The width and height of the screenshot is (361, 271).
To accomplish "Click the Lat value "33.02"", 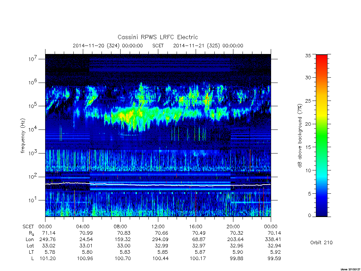I will pos(49,246).
